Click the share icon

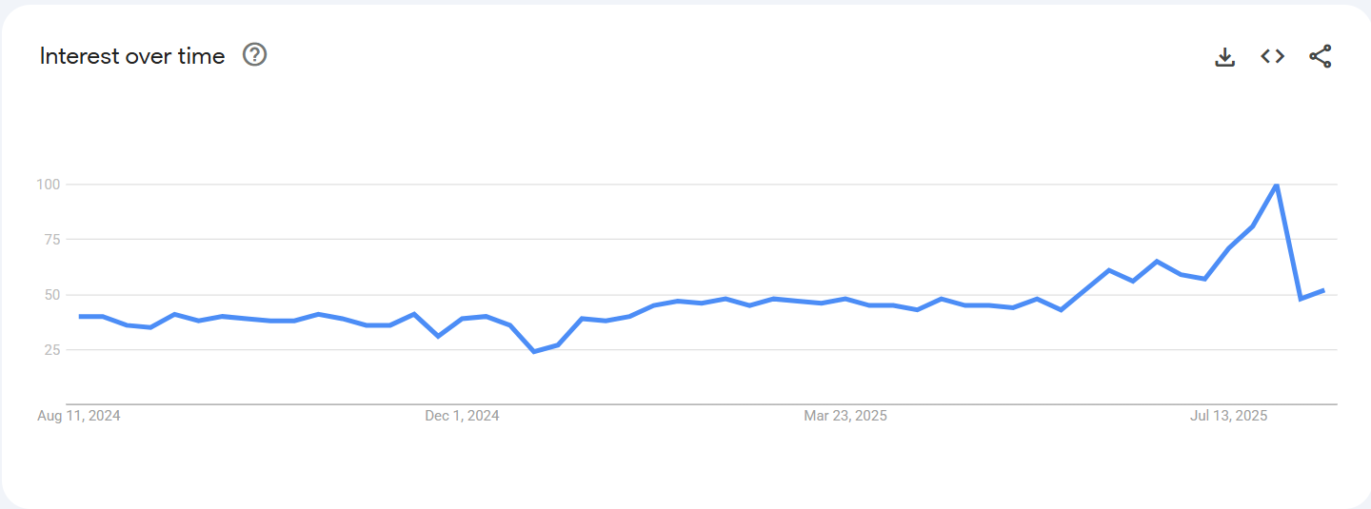(1321, 57)
